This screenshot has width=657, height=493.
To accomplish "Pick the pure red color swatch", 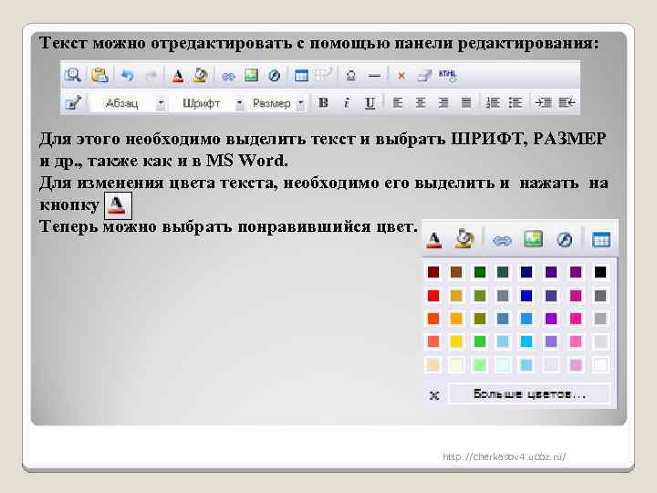I will click(433, 296).
